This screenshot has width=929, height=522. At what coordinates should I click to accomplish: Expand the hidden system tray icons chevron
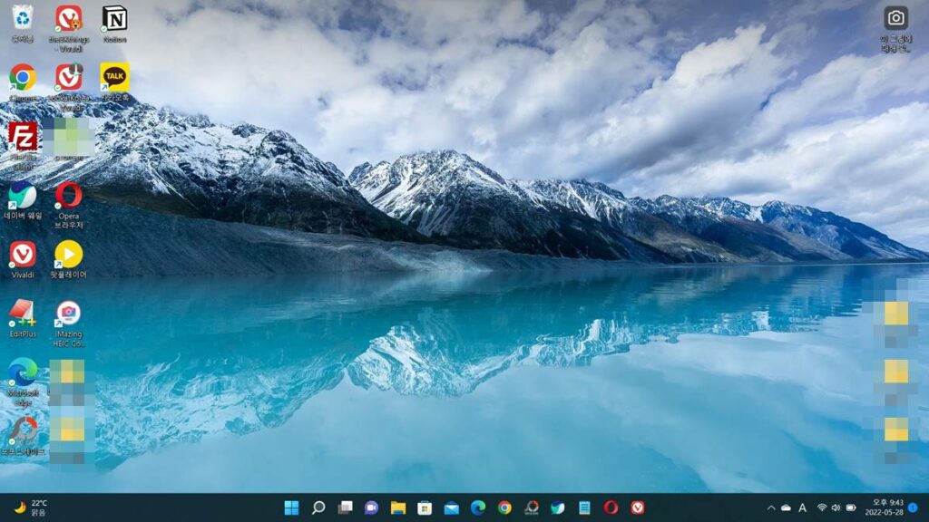pyautogui.click(x=771, y=507)
